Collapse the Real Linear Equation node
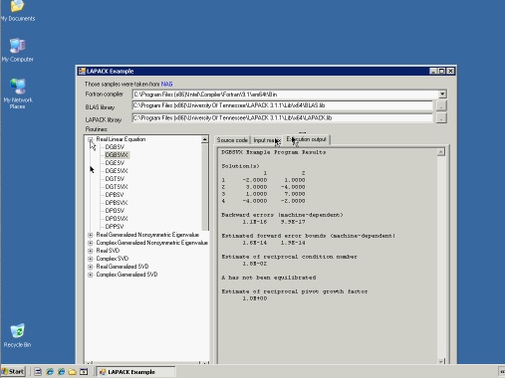The height and width of the screenshot is (378, 505). click(90, 139)
